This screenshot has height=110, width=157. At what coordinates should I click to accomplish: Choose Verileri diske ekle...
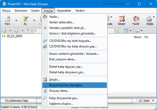point(74,22)
